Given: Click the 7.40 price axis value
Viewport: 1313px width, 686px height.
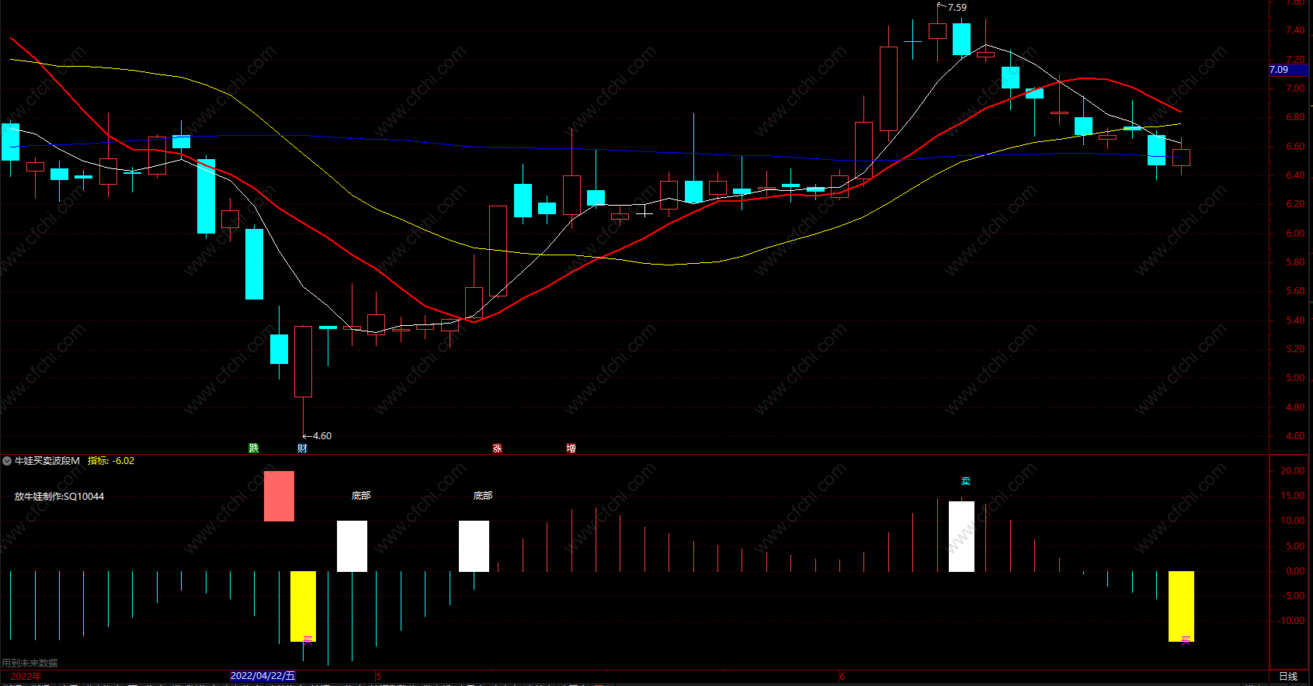Looking at the screenshot, I should coord(1295,30).
